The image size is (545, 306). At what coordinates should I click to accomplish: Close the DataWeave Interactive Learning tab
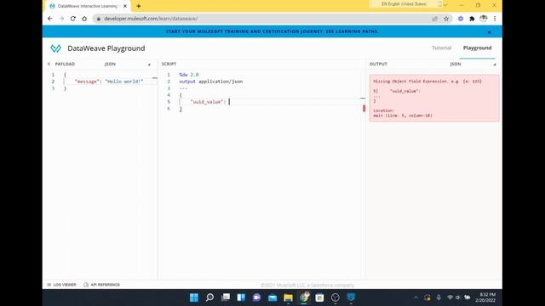point(125,6)
